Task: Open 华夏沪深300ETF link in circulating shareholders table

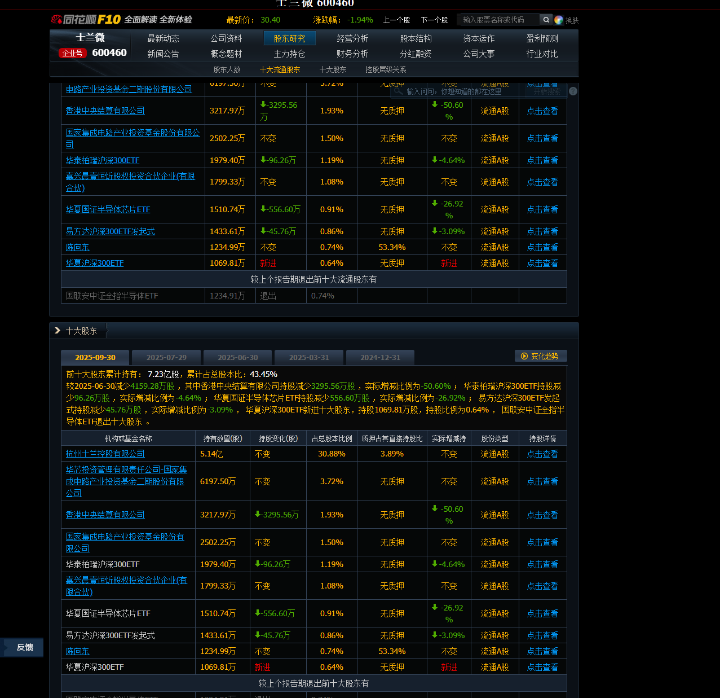Action: point(95,263)
